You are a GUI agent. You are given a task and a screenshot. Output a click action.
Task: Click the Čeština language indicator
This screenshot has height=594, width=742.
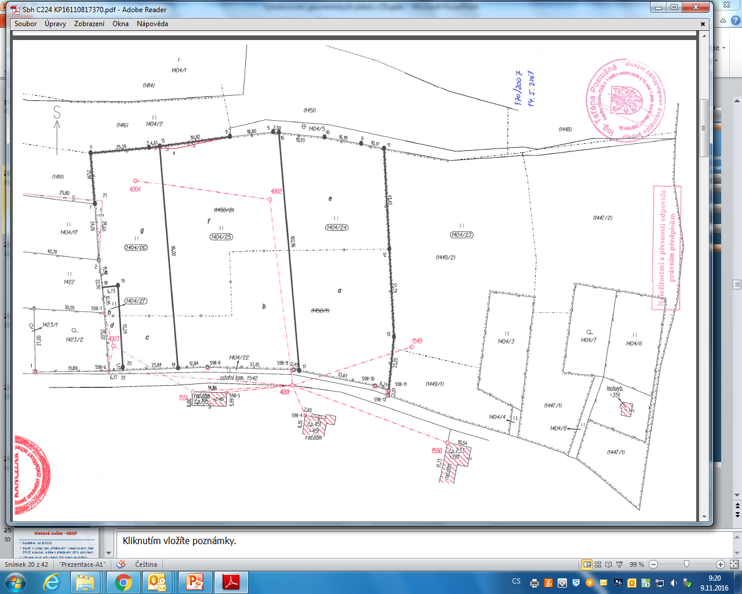(146, 564)
